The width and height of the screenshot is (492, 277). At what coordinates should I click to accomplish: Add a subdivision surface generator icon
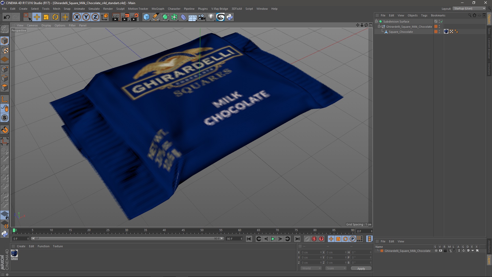pyautogui.click(x=165, y=17)
